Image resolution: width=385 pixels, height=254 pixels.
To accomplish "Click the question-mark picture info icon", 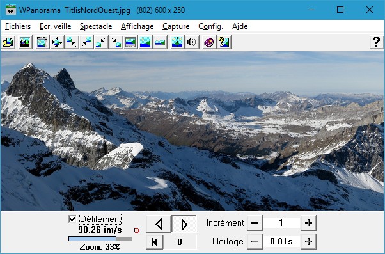I will coord(224,42).
